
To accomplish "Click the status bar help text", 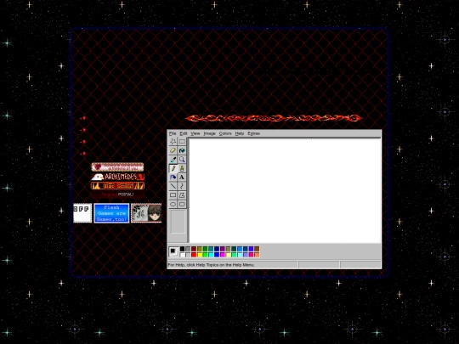I will [211, 265].
